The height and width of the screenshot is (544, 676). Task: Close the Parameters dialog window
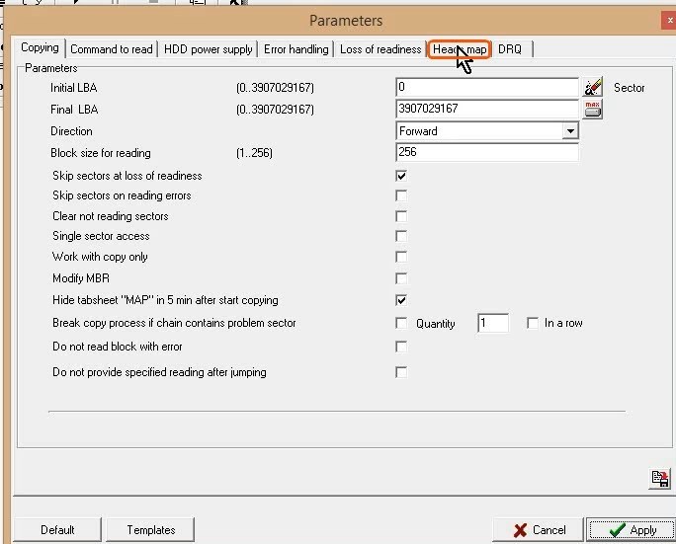669,20
